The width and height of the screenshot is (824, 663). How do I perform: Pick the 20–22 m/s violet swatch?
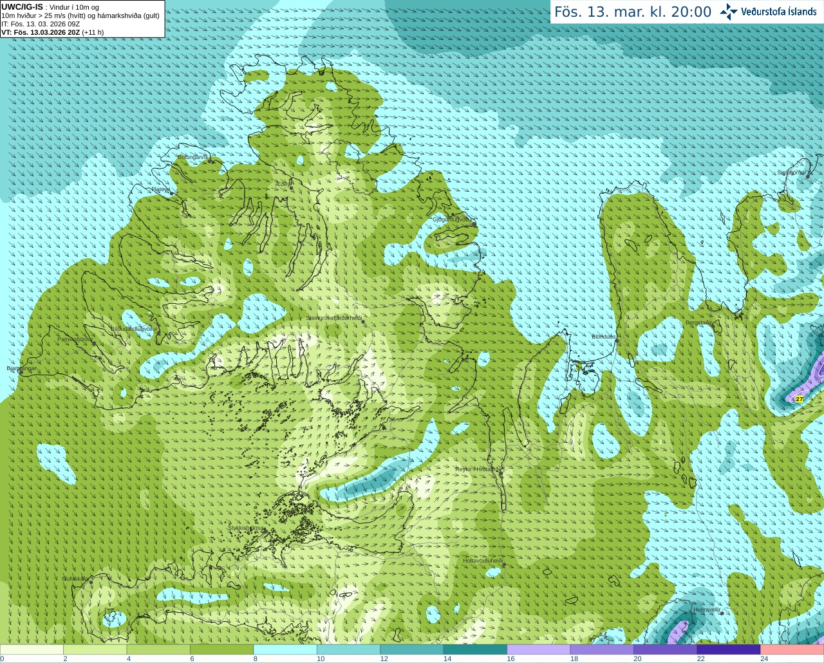point(666,649)
